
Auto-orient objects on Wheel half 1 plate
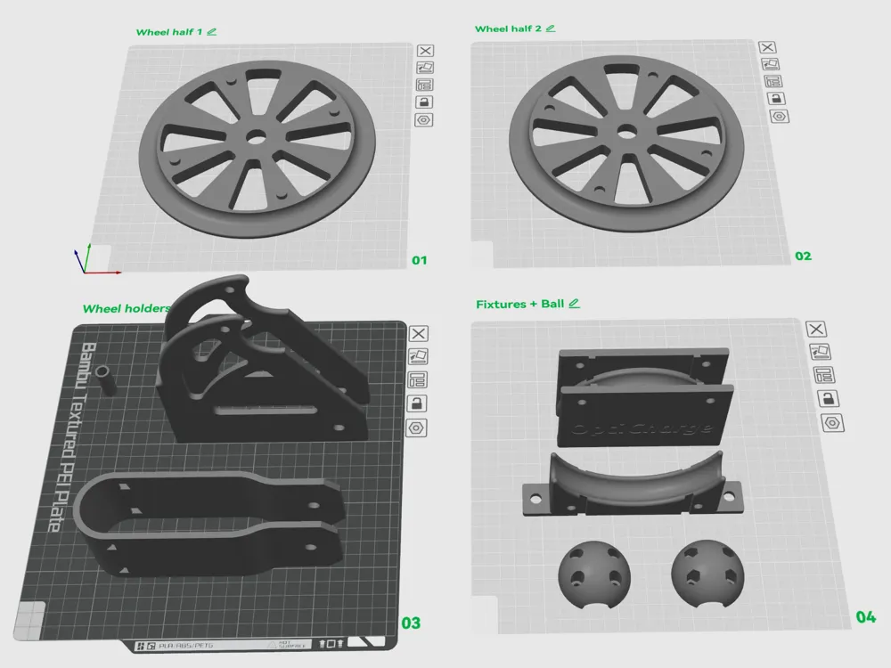pos(425,68)
